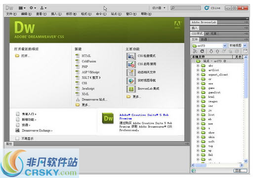Expand the artlist folder

click(198, 70)
